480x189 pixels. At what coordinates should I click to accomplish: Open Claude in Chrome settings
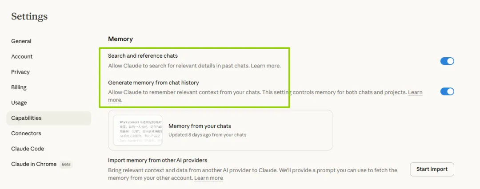(x=34, y=164)
